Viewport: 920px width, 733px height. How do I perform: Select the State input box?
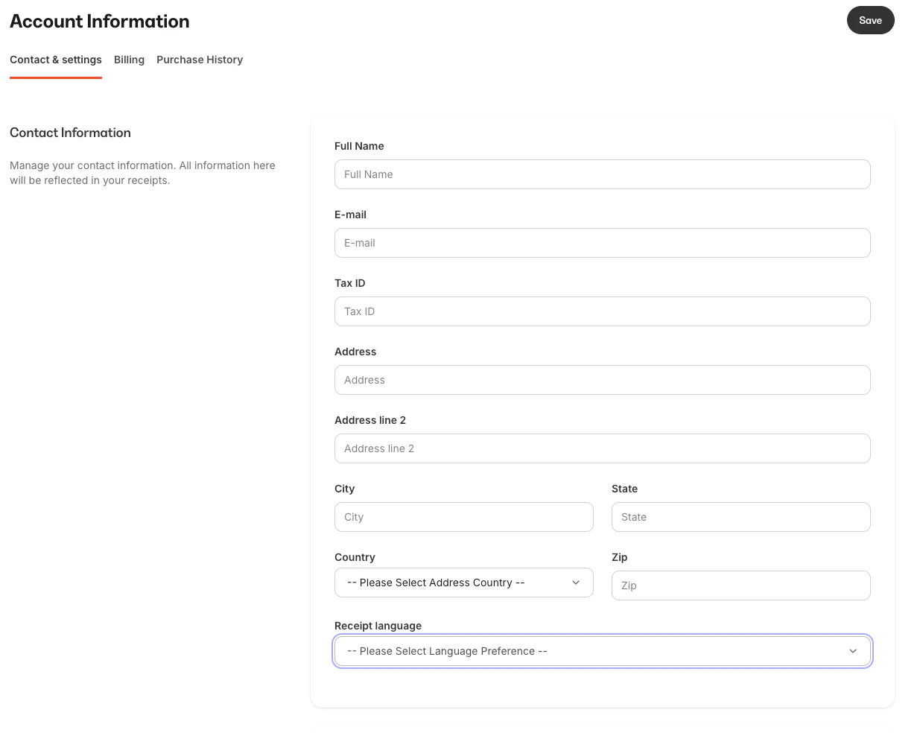tap(740, 517)
